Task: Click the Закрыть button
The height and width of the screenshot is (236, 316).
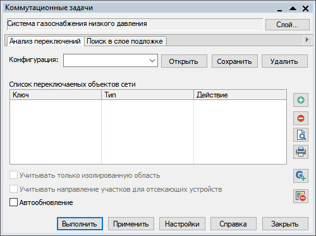Action: click(x=285, y=224)
